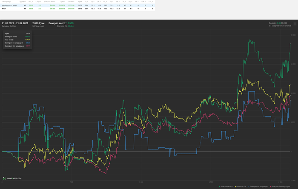Viewport: 298px width, 189px height.
Task: Select the '$3,3+$0,2 STT, 8max' tournament row
Action: [77, 6]
